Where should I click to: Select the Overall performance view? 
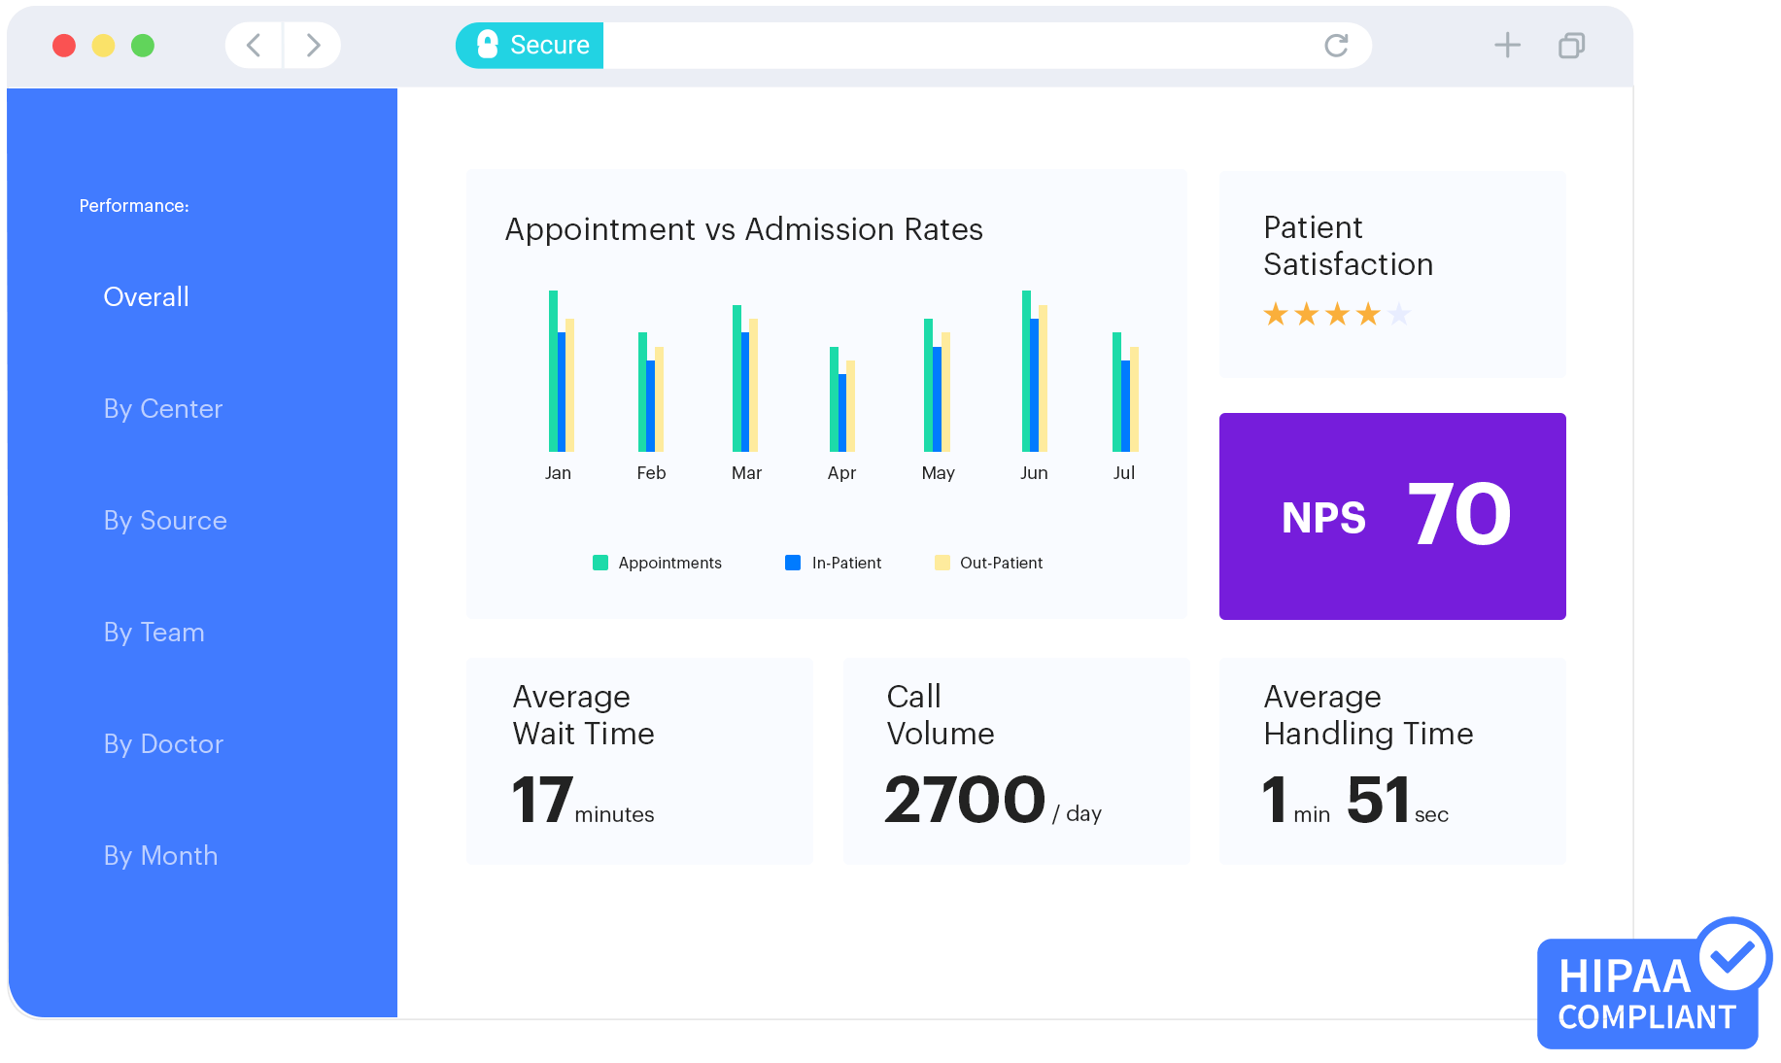coord(146,296)
